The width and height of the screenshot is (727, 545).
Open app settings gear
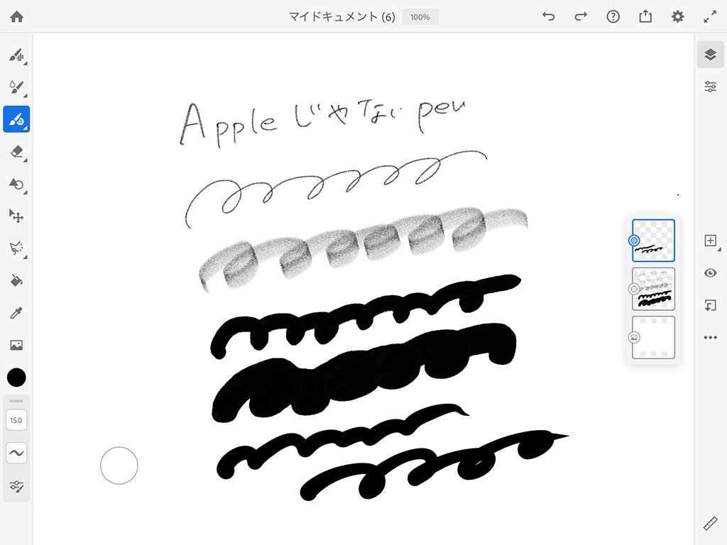(x=678, y=17)
